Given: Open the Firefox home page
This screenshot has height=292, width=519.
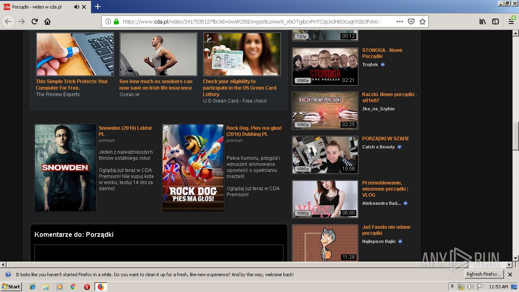Looking at the screenshot, I should pyautogui.click(x=47, y=21).
